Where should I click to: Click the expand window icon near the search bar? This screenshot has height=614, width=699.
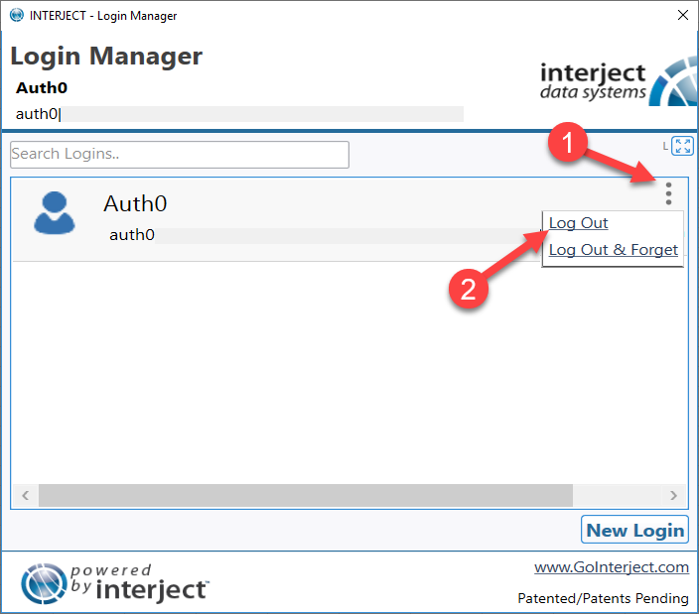[682, 146]
